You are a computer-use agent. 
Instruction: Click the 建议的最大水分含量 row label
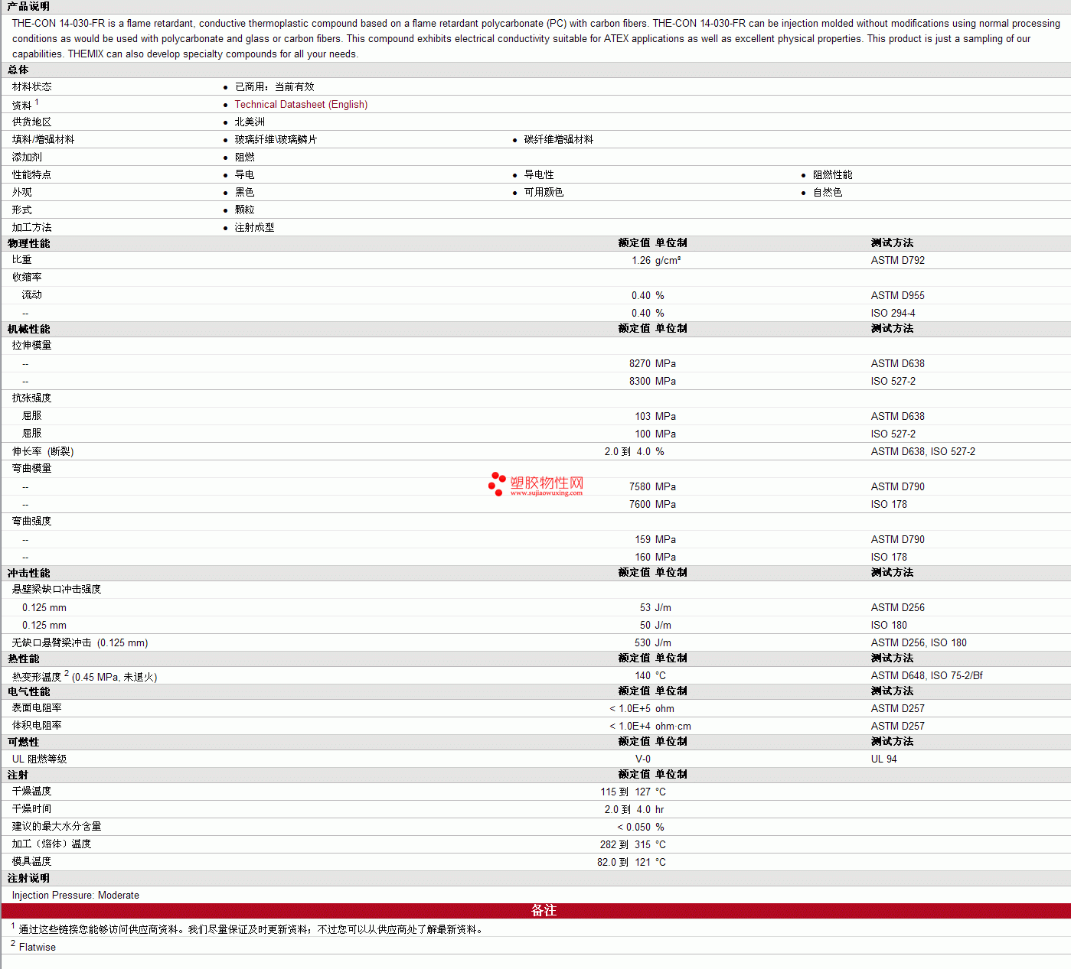pos(57,827)
